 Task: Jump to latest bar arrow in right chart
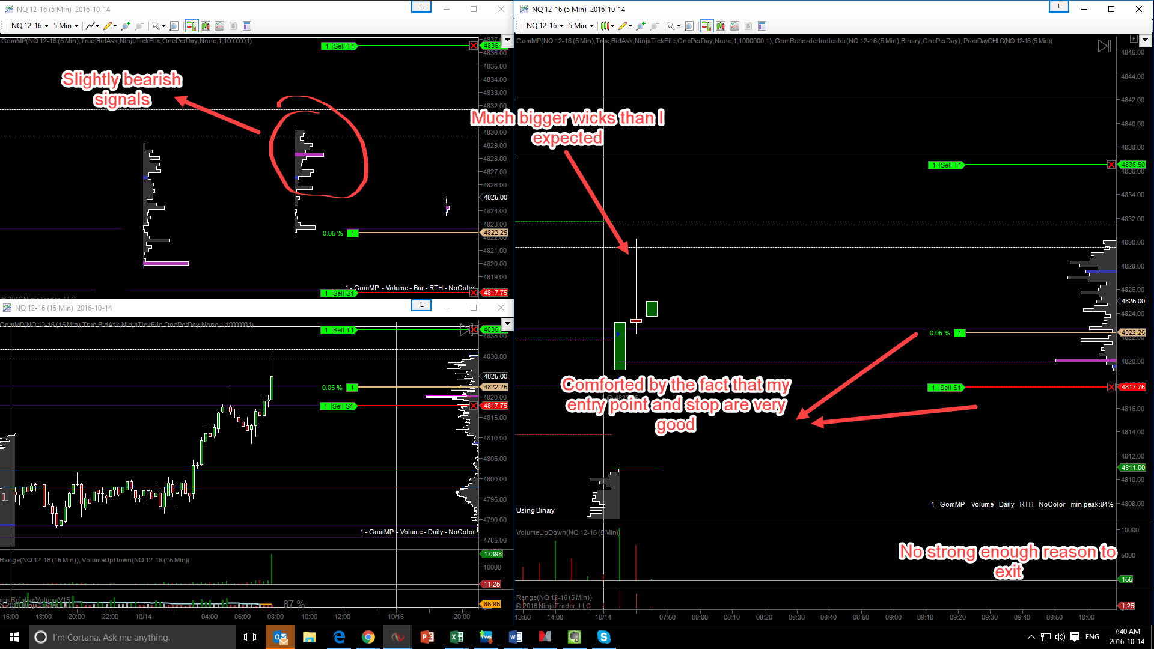pyautogui.click(x=1104, y=46)
